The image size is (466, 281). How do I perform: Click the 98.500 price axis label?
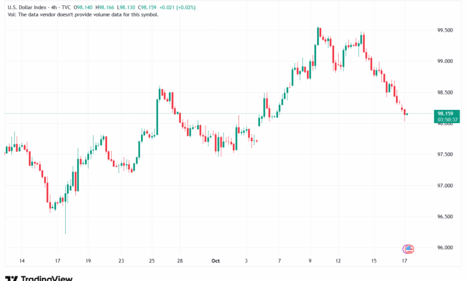(x=445, y=93)
